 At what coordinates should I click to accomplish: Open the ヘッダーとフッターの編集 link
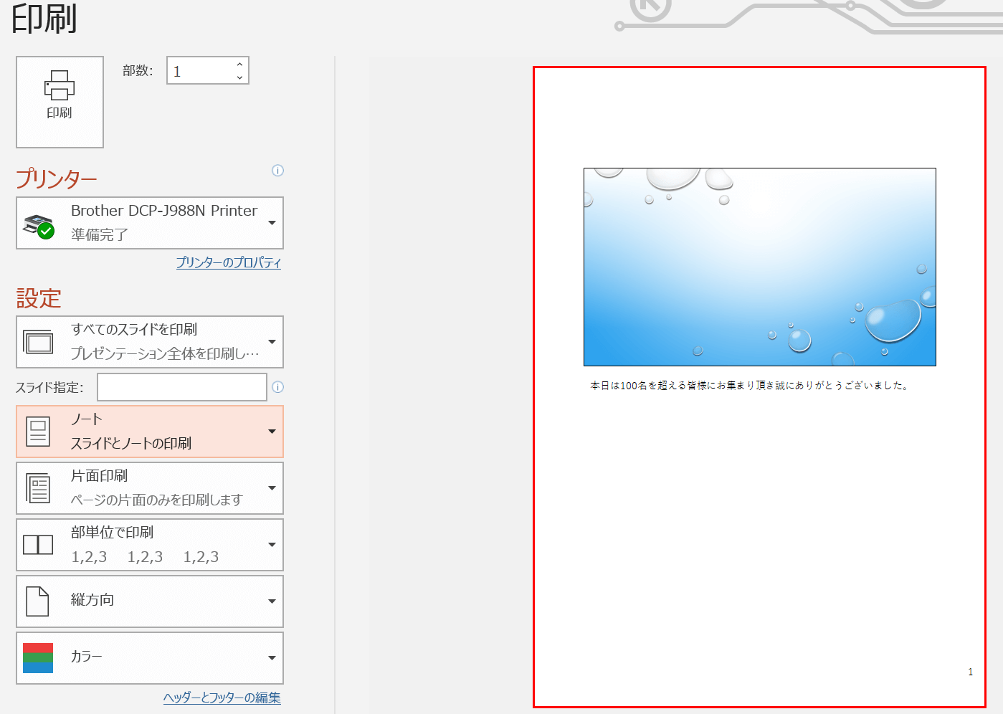222,698
